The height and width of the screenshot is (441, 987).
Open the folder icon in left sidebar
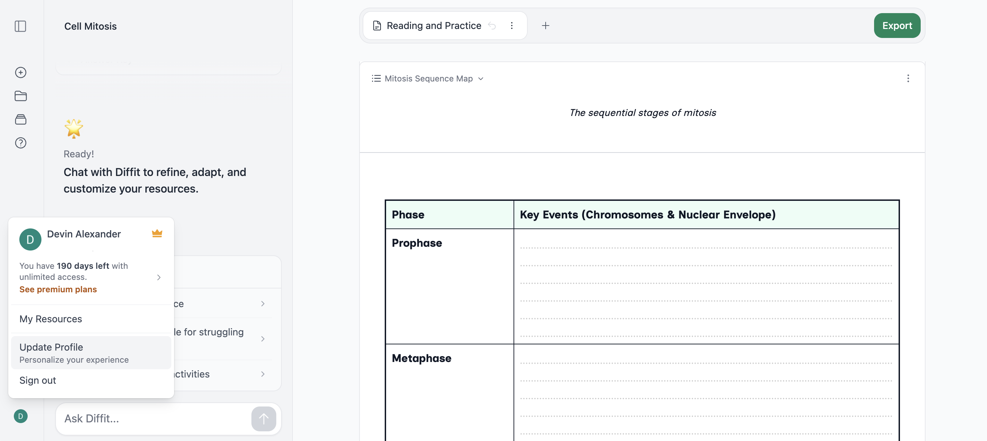21,96
